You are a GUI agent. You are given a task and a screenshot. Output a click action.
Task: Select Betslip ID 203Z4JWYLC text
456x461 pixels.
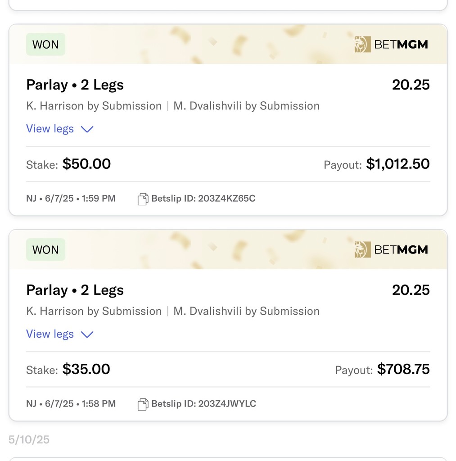pyautogui.click(x=203, y=404)
